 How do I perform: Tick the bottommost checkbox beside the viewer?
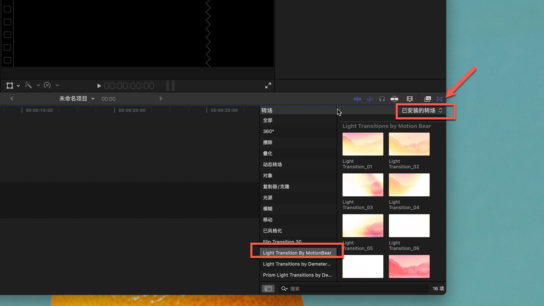[x=7, y=60]
